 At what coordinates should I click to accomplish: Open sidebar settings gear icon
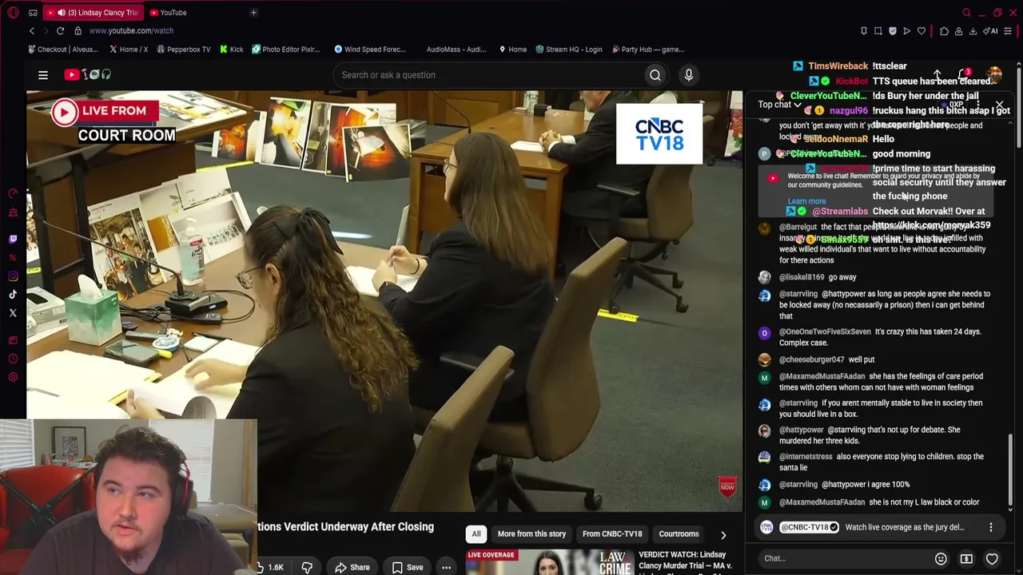13,377
